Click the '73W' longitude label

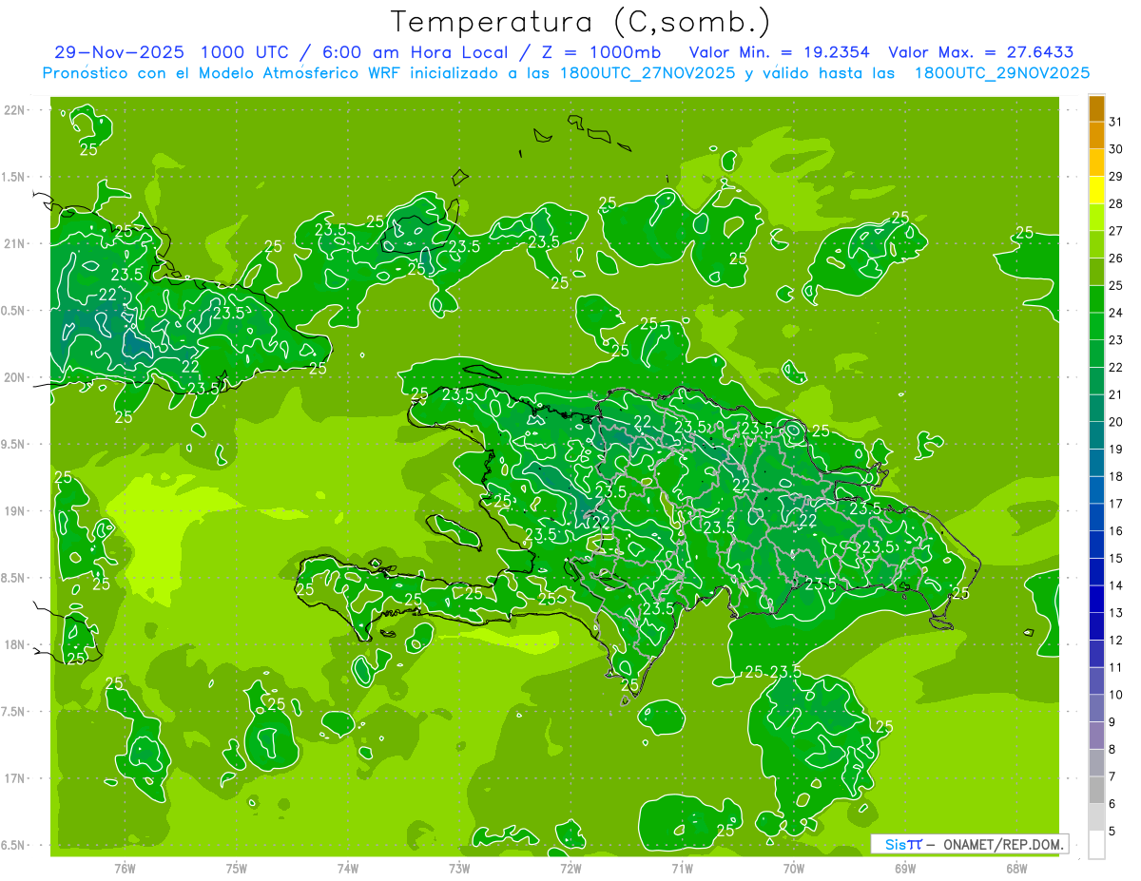[459, 868]
